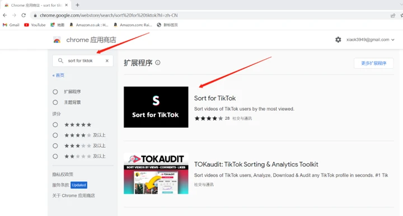
Task: Clear the search with the X icon
Action: pos(107,60)
